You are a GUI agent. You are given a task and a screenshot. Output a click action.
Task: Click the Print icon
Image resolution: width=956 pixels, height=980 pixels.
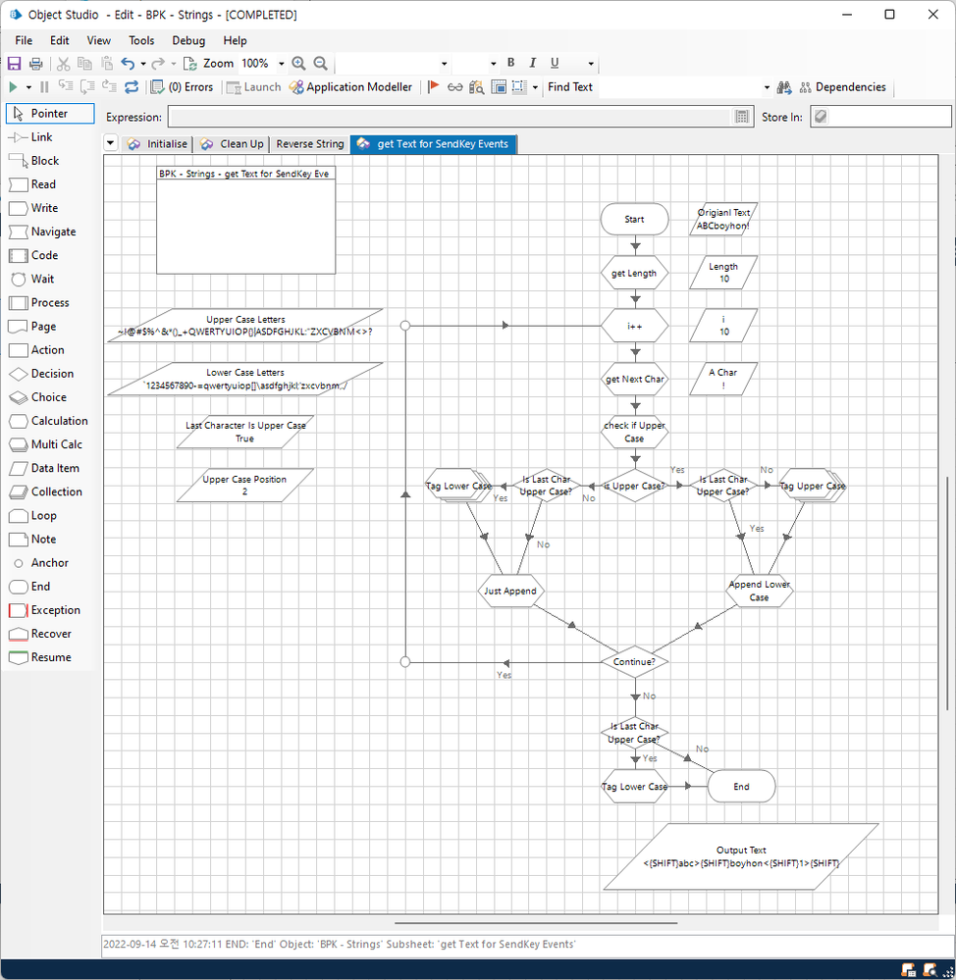click(x=35, y=64)
